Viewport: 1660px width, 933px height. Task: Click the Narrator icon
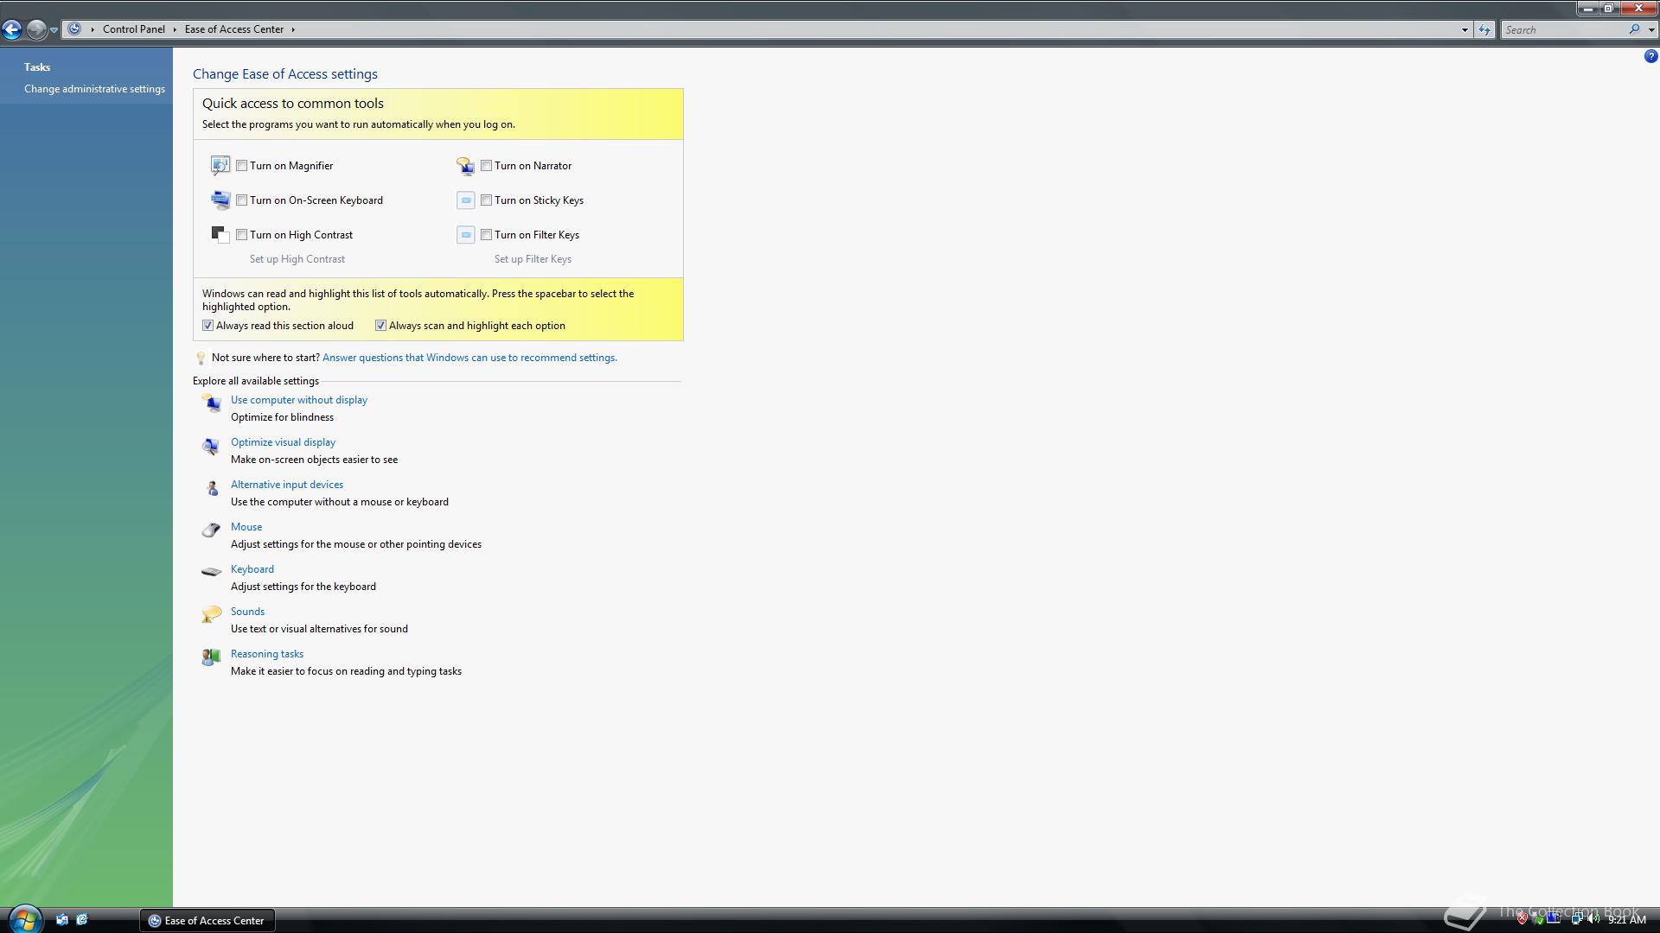(465, 166)
